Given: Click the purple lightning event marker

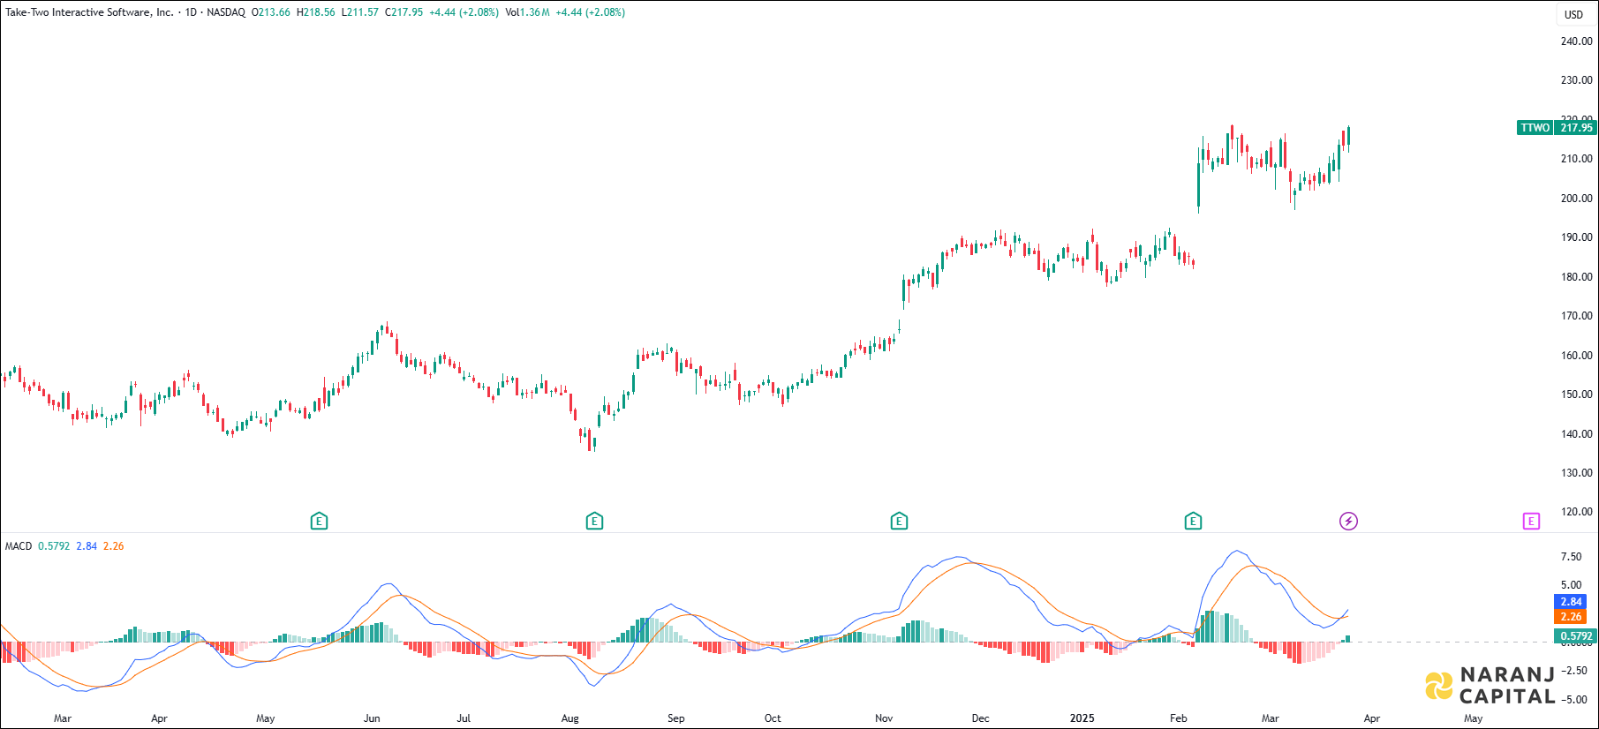Looking at the screenshot, I should click(x=1348, y=522).
